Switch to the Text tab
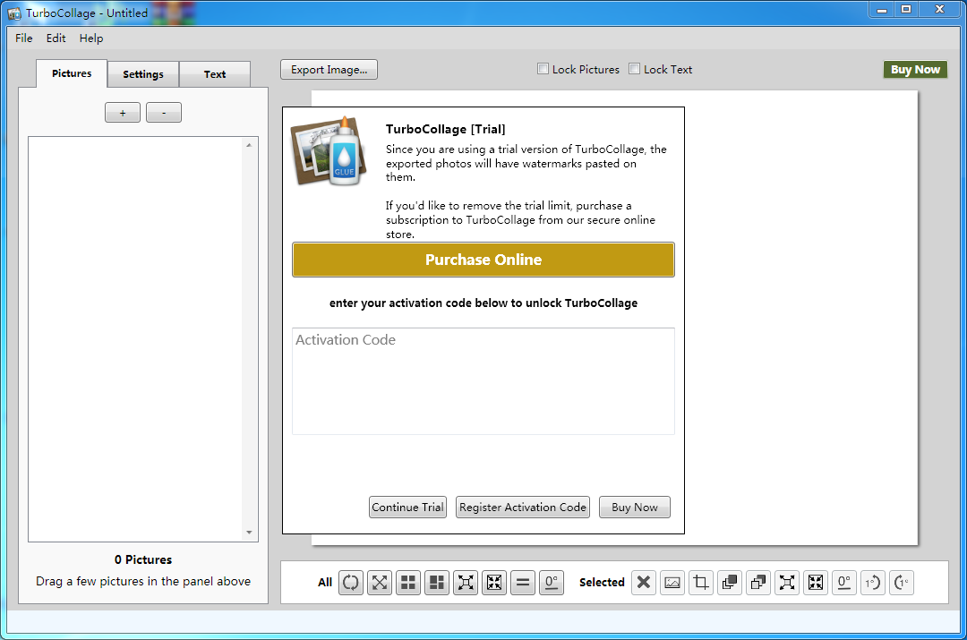This screenshot has width=967, height=640. click(215, 74)
